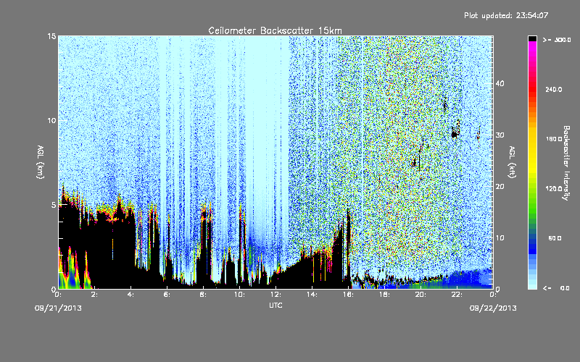580x362 pixels.
Task: Click the 6: hour tick label
Action: pos(167,295)
